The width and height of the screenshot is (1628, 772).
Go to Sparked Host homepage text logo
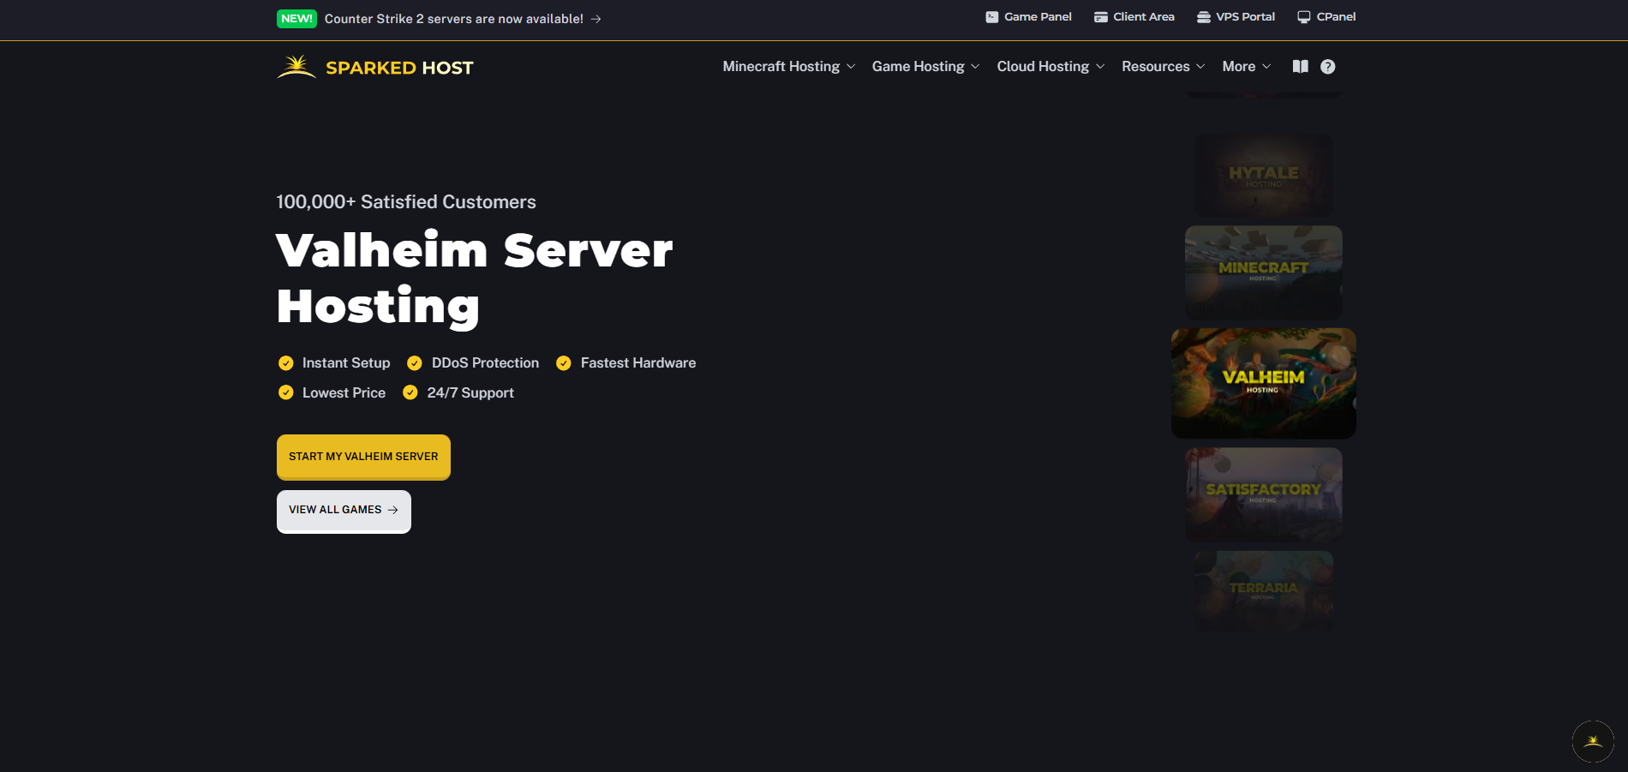coord(399,68)
